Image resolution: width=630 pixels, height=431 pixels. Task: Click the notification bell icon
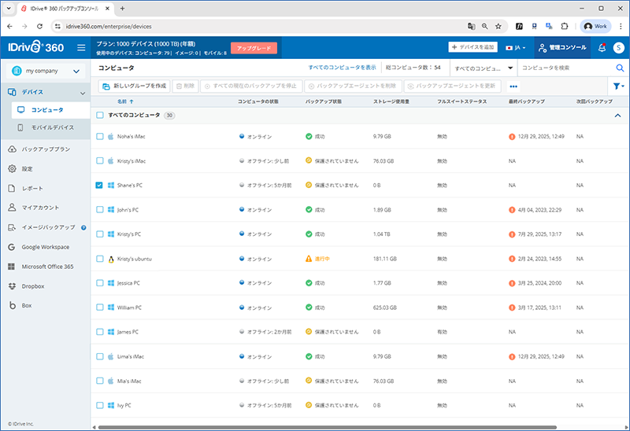(x=602, y=48)
